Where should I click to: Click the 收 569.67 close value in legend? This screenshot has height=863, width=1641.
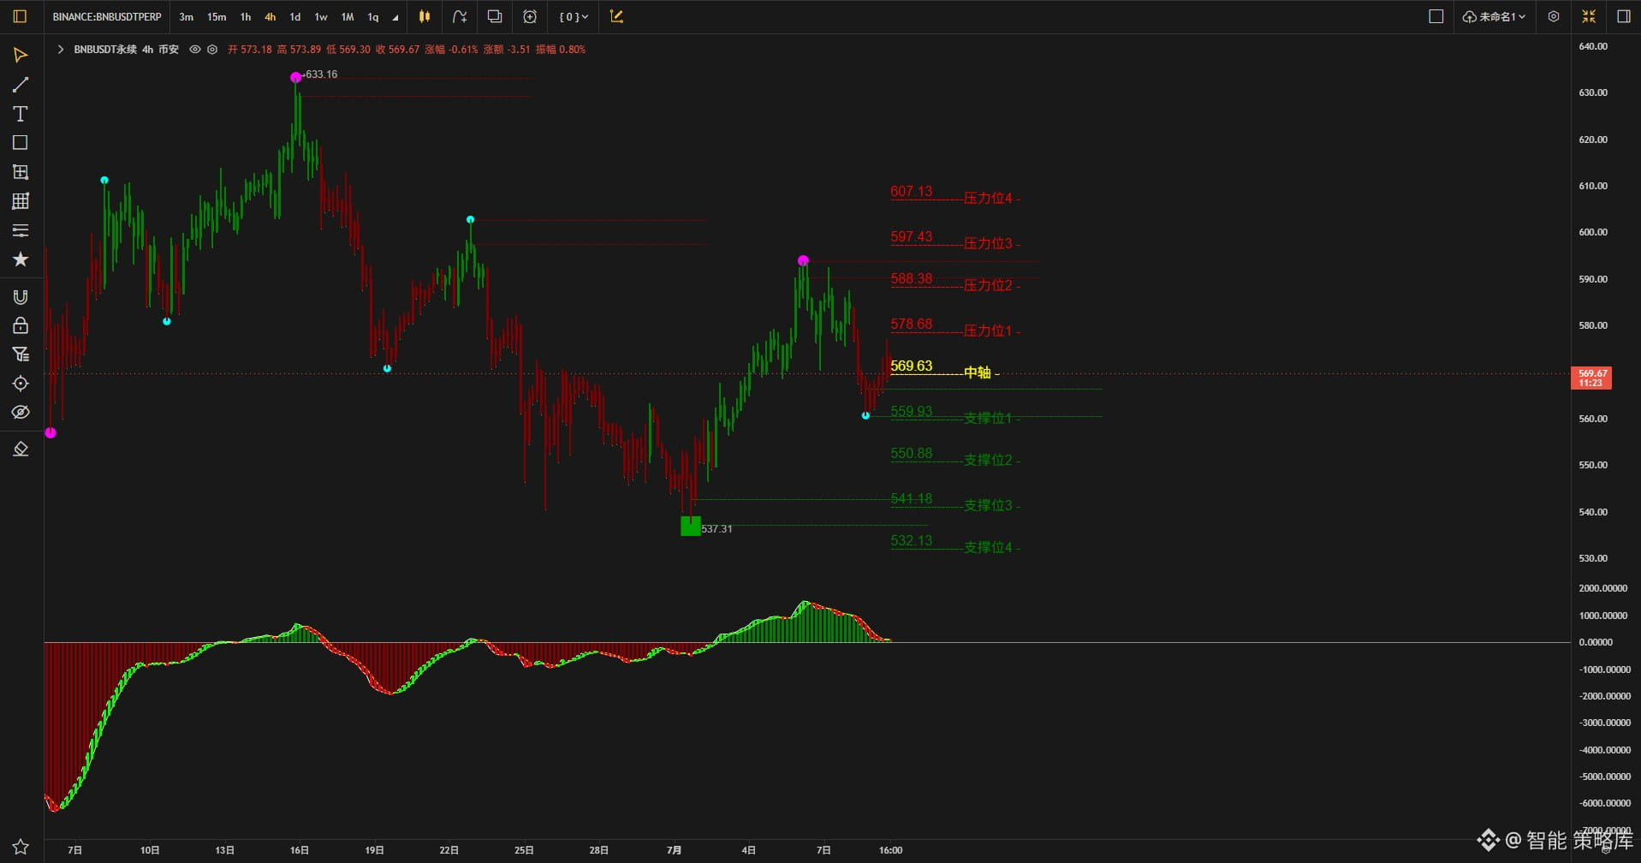(x=398, y=50)
